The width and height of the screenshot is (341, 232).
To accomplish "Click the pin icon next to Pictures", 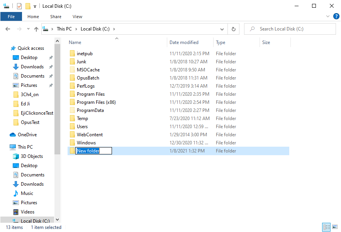I will 51,85.
